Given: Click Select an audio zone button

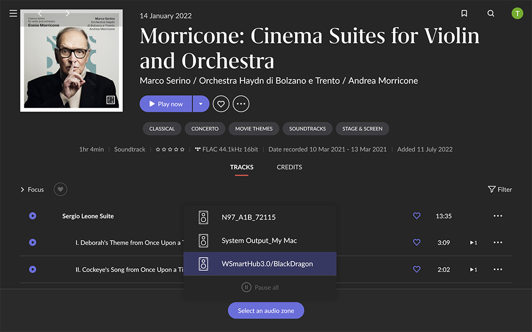Looking at the screenshot, I should coord(266,310).
